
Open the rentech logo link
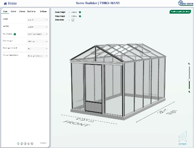(x=183, y=138)
